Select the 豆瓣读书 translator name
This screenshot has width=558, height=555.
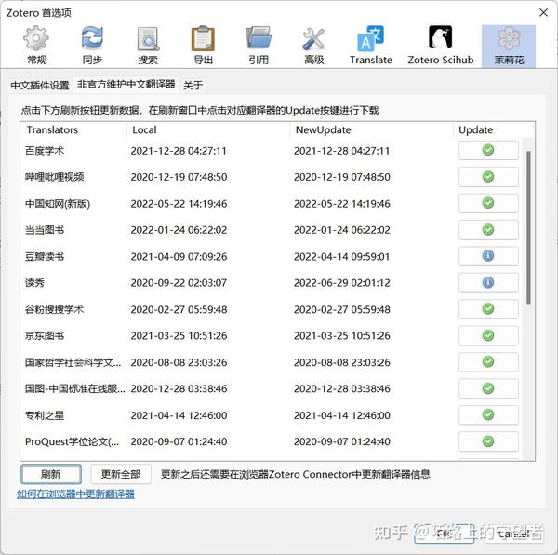coord(45,256)
